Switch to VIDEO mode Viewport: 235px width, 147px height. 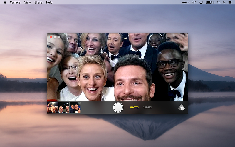tap(148, 108)
